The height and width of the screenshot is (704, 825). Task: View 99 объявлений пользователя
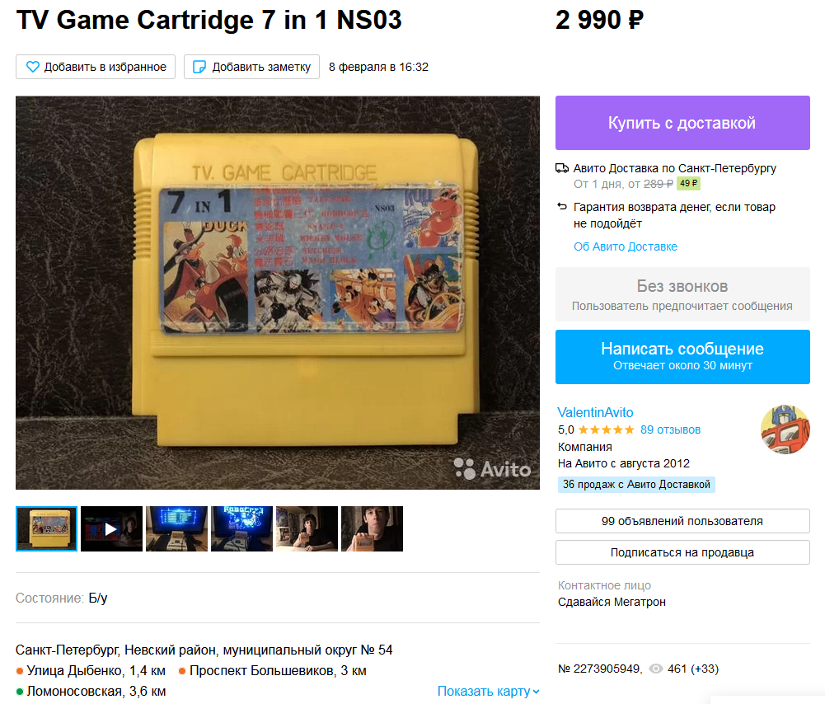click(x=682, y=521)
